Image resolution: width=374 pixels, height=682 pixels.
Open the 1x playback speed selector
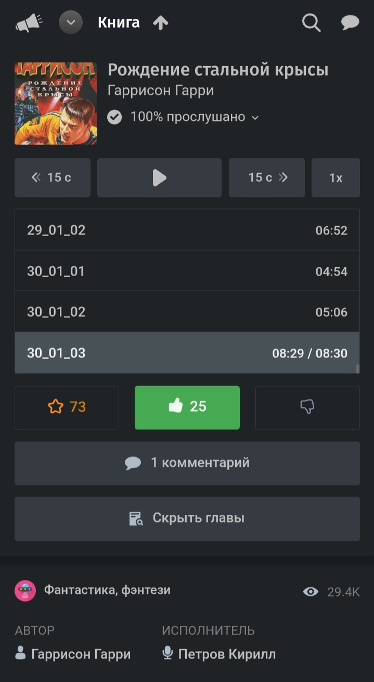pos(336,178)
